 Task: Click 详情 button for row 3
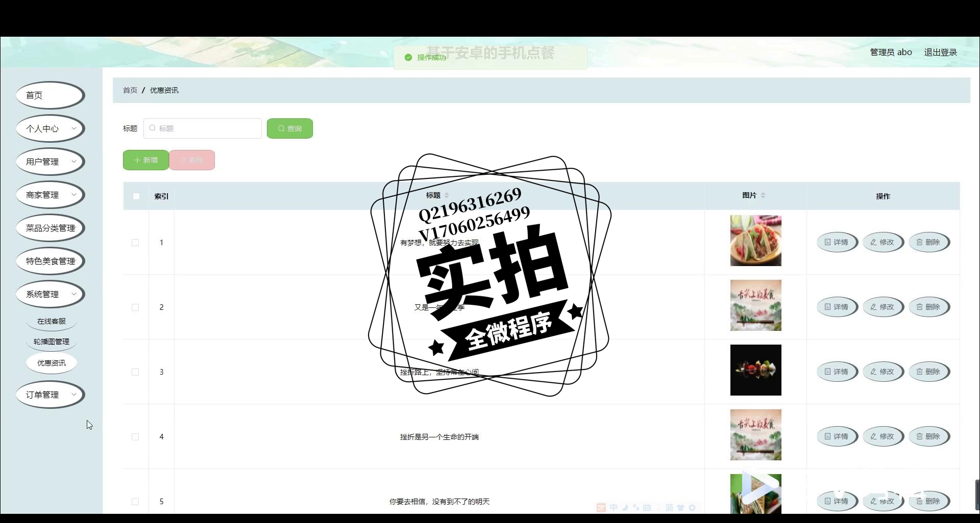[x=837, y=372]
